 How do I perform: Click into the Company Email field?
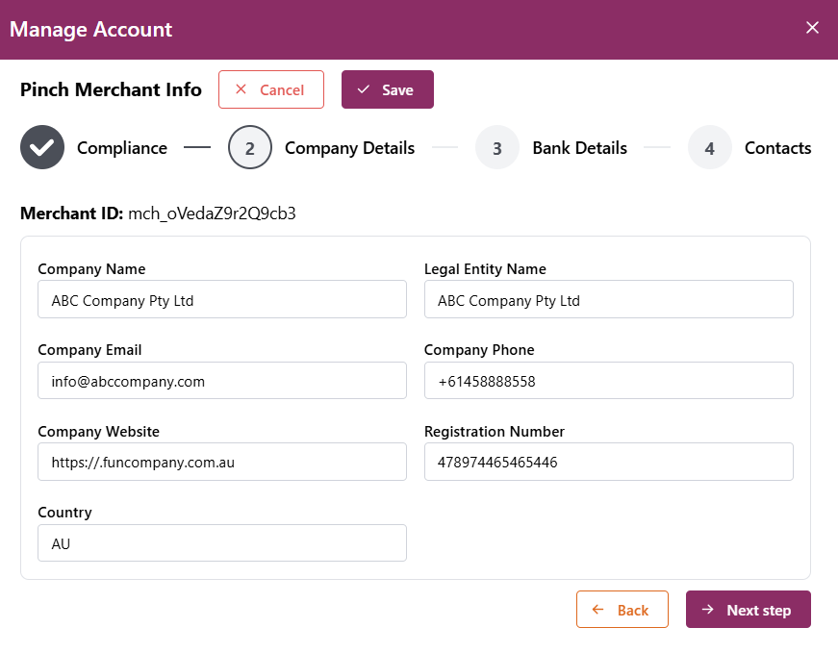(222, 381)
